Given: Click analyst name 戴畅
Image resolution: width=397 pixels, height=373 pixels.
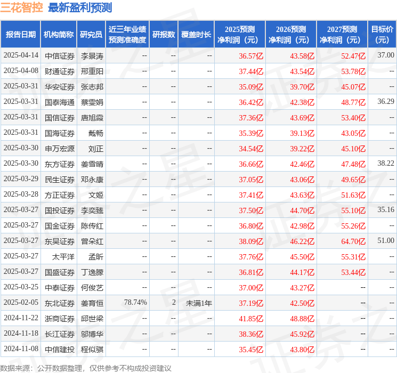Looking at the screenshot, I should coord(96,133).
